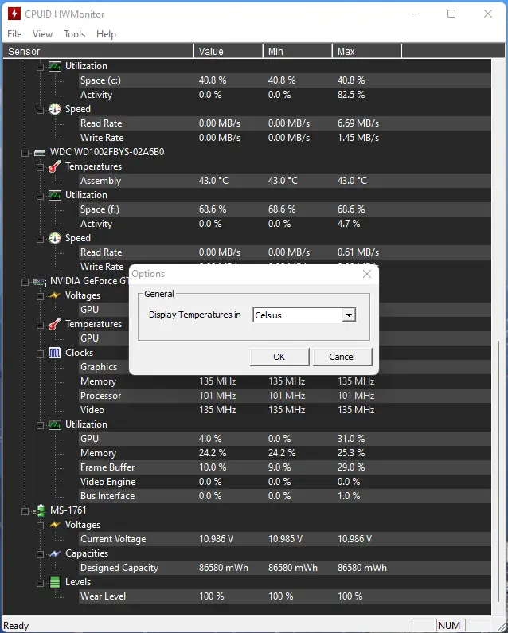508x633 pixels.
Task: Click the lightning icon beside MS-1761 Voltages
Action: pos(54,525)
